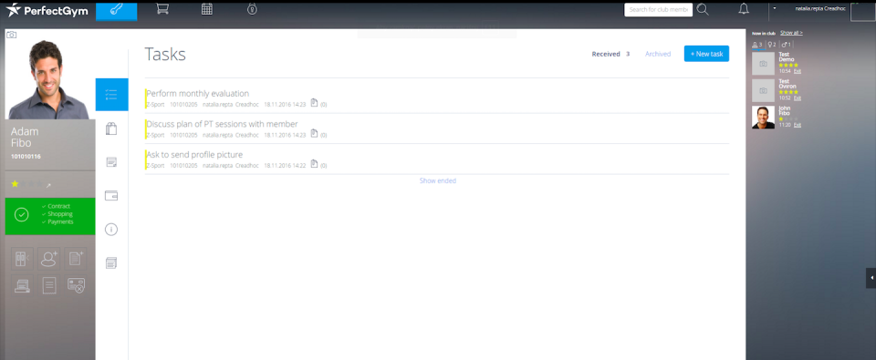Click the search magnifier icon
This screenshot has width=876, height=360.
click(703, 9)
